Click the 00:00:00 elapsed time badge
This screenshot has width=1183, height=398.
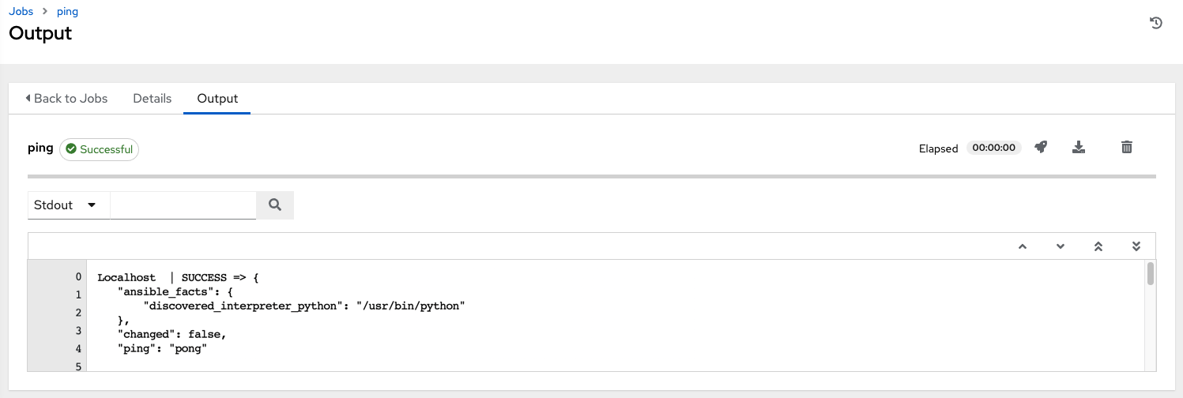click(993, 148)
